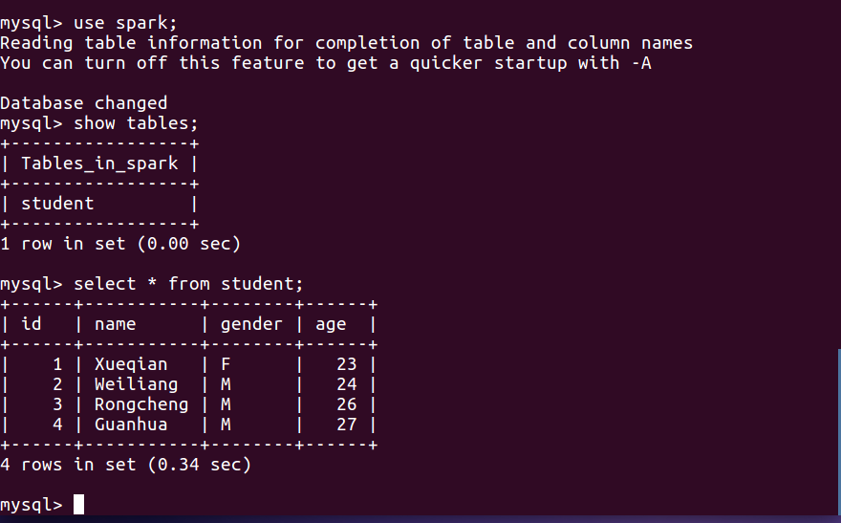Screen dimensions: 841x523
Task: Click the age column header
Action: pyautogui.click(x=331, y=324)
